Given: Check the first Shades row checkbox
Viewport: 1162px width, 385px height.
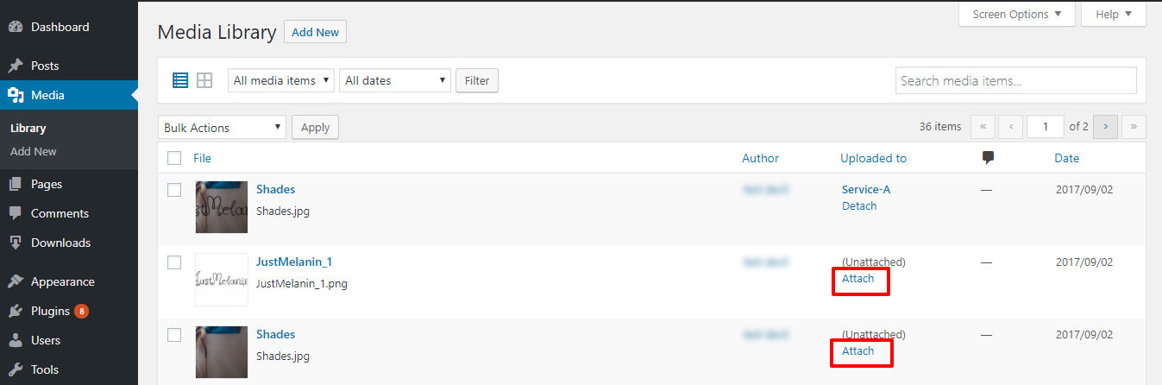Looking at the screenshot, I should [x=174, y=190].
